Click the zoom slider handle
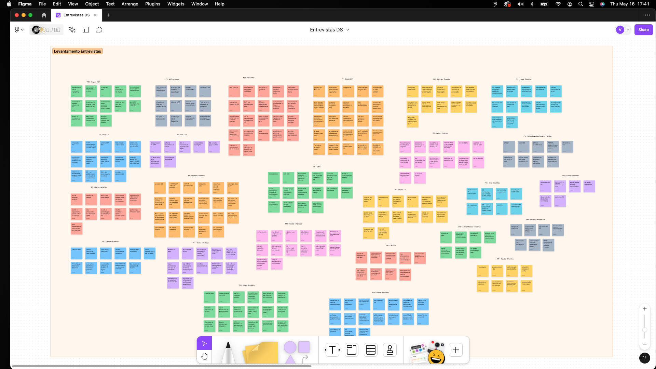The image size is (656, 369). (x=645, y=330)
